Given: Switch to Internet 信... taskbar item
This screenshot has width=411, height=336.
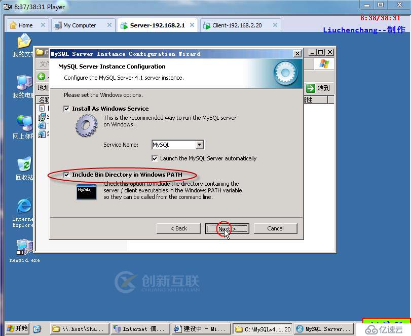Looking at the screenshot, I should (141, 329).
